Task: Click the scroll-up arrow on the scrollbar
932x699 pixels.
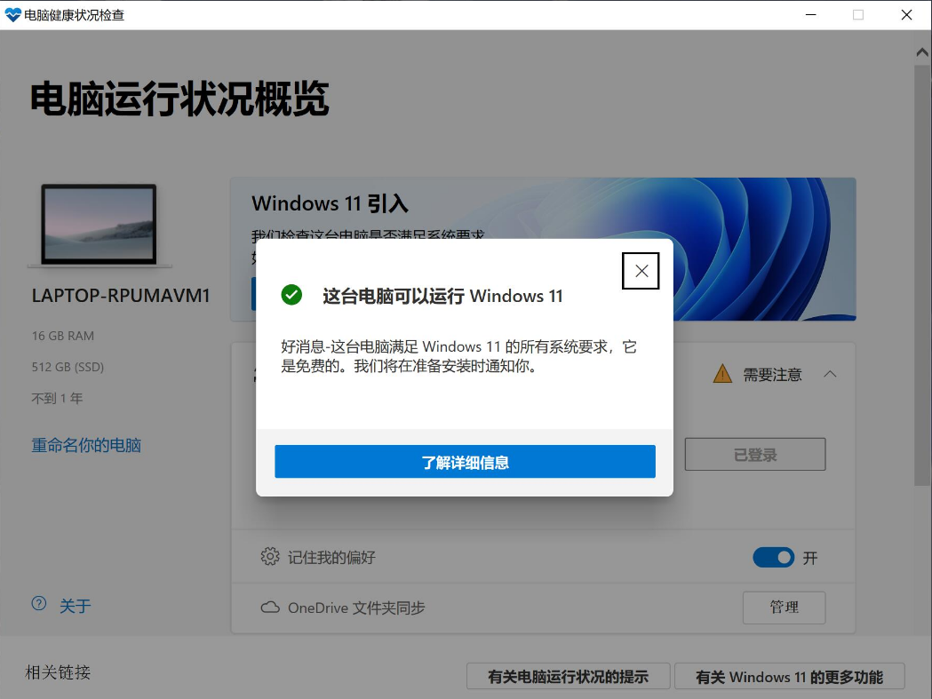Action: [921, 51]
